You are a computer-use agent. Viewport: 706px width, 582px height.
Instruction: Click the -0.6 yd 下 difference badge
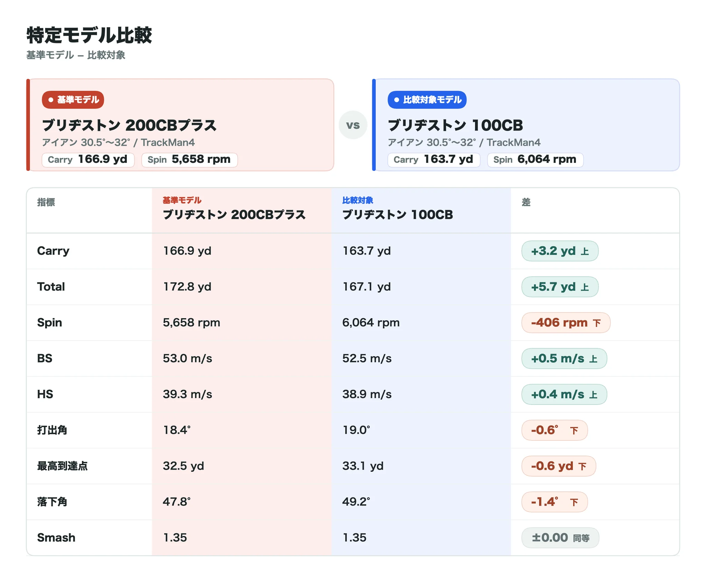point(558,466)
